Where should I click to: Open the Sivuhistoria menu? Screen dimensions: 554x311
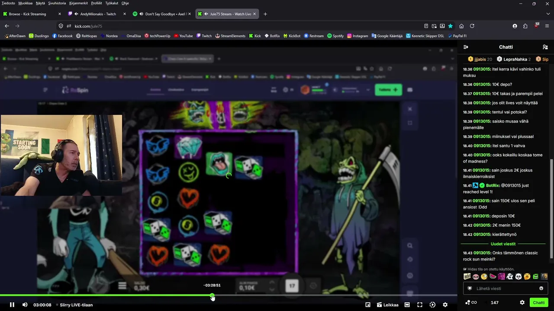pos(57,3)
